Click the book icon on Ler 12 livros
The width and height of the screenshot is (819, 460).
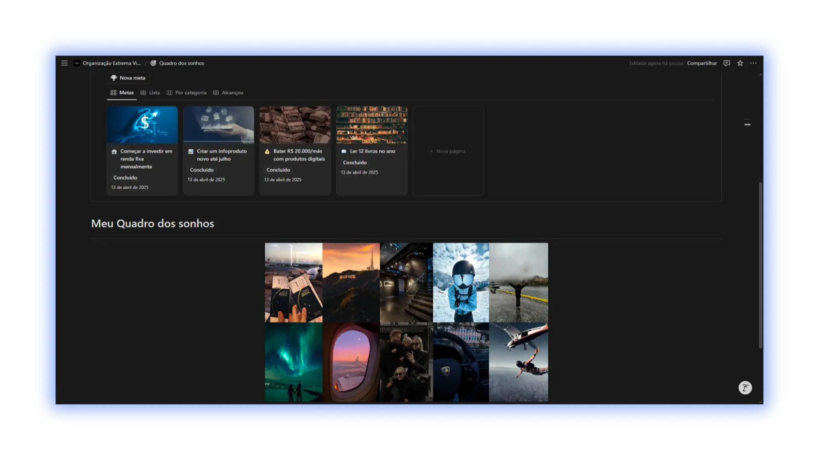[344, 152]
